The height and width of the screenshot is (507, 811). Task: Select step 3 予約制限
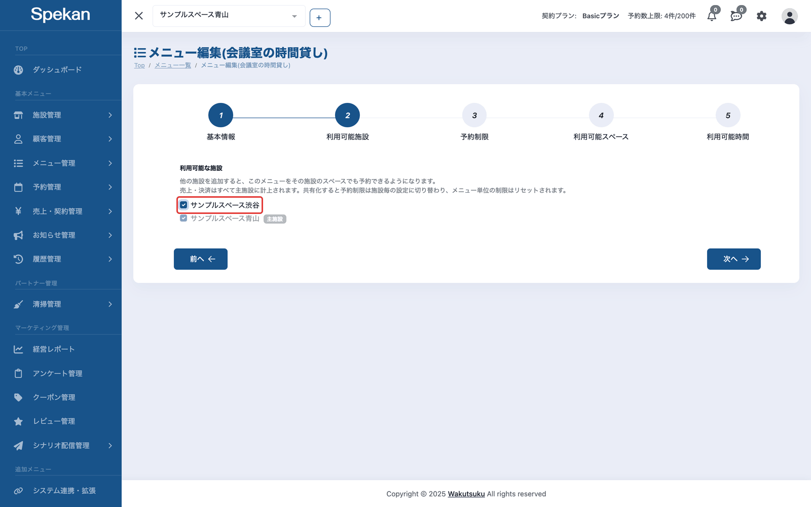coord(474,115)
